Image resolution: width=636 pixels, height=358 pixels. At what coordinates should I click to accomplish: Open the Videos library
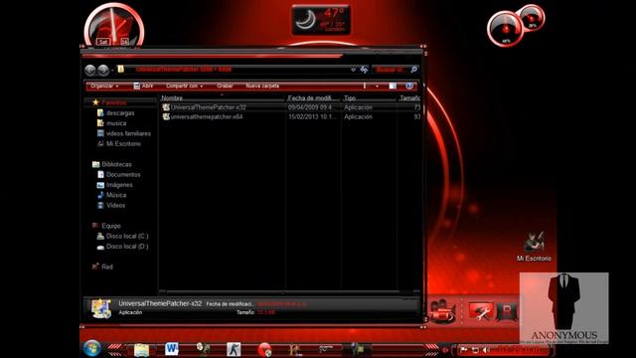[x=115, y=206]
